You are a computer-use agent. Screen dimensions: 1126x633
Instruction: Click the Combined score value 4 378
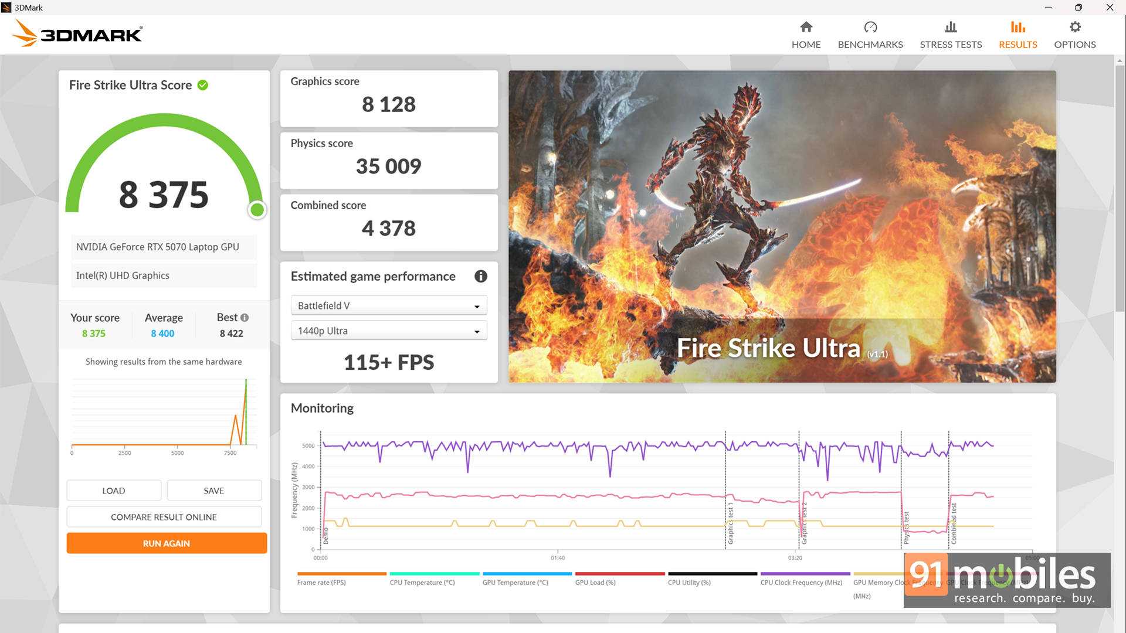click(x=388, y=228)
